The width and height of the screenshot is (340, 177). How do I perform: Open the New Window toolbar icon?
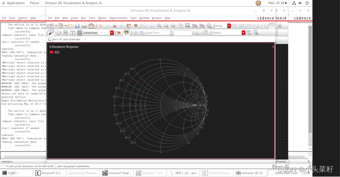[x=51, y=25]
